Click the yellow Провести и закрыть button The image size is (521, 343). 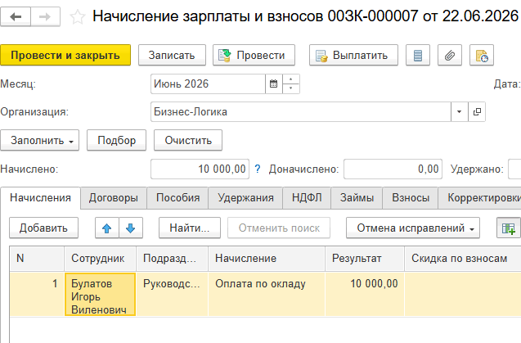point(65,55)
